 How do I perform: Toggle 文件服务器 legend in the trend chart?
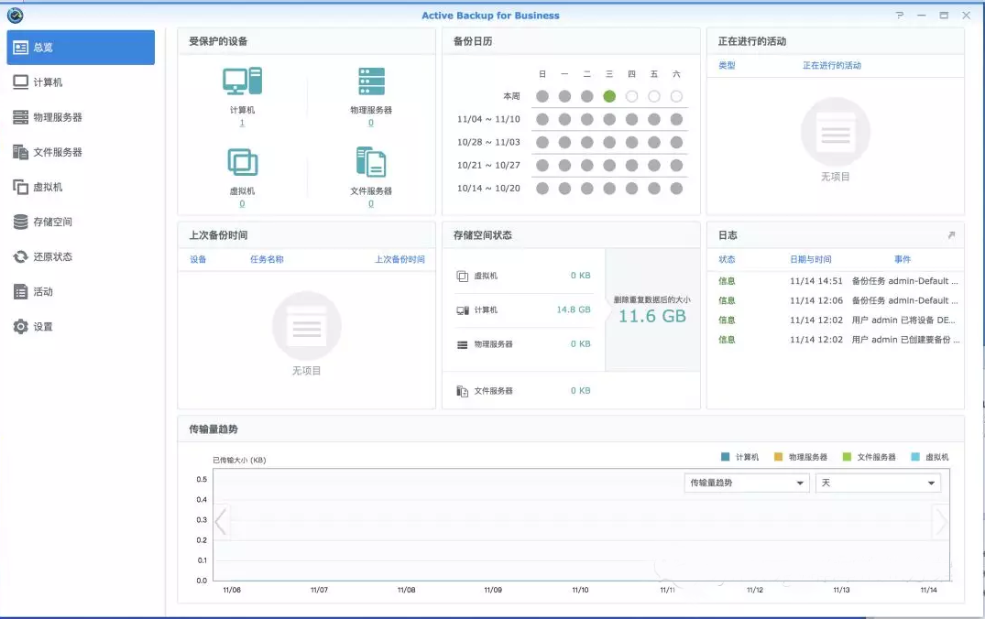pyautogui.click(x=870, y=457)
